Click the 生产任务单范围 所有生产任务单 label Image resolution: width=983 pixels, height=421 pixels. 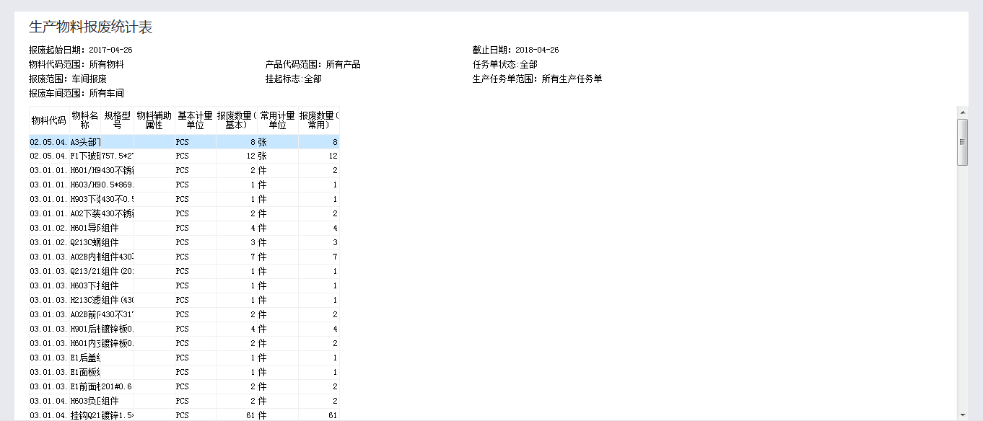pos(537,79)
